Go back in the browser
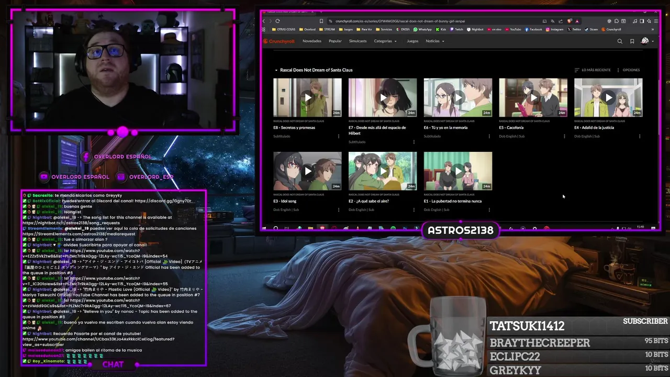The height and width of the screenshot is (377, 670). click(264, 21)
